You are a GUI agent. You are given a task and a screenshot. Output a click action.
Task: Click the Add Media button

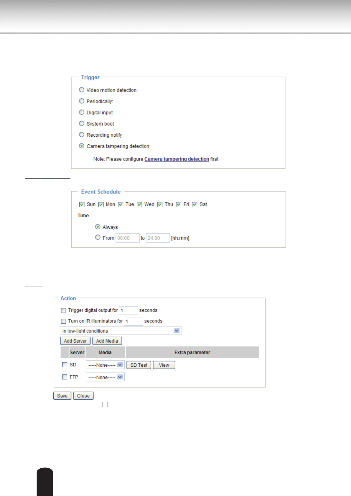(x=107, y=341)
